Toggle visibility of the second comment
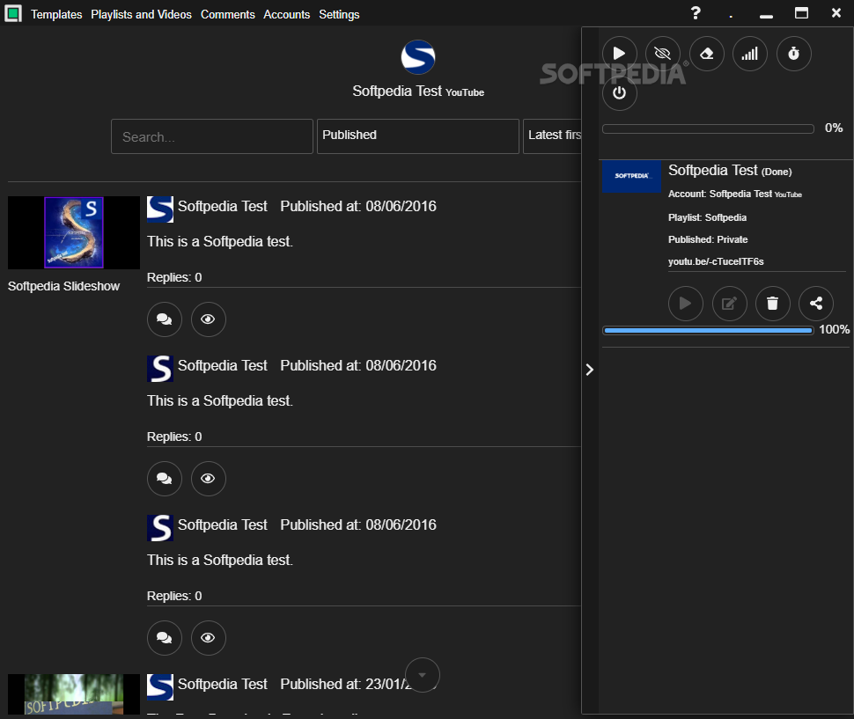The image size is (854, 719). pyautogui.click(x=208, y=479)
